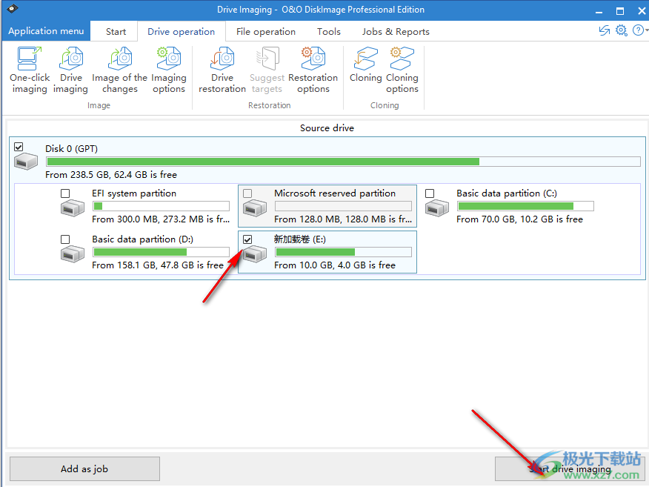
Task: Expand the help icon dropdown arrow
Action: 646,30
